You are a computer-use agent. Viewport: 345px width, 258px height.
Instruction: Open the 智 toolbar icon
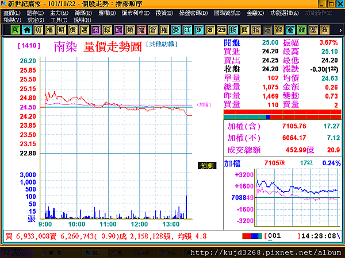click(x=153, y=30)
